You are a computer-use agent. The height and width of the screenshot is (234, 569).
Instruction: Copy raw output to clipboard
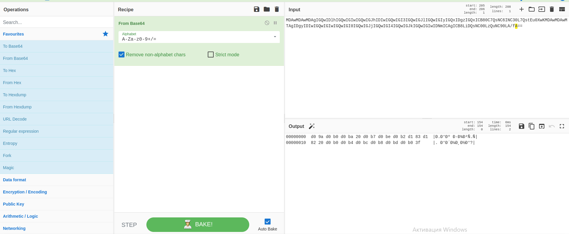coord(532,126)
